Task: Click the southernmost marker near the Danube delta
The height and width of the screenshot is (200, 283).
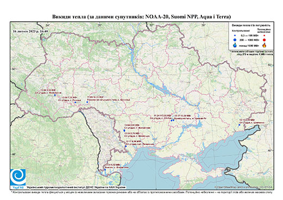Action: [105, 170]
